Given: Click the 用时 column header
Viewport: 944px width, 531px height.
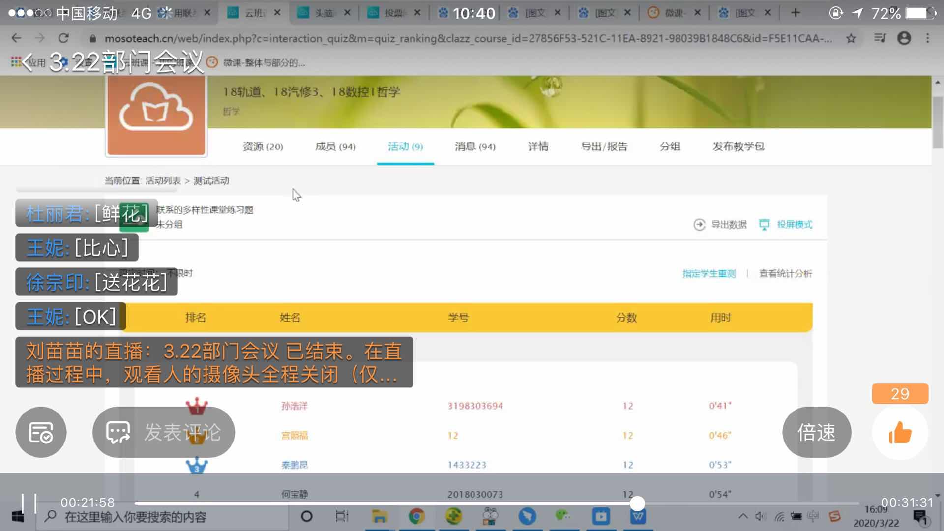Looking at the screenshot, I should point(720,318).
